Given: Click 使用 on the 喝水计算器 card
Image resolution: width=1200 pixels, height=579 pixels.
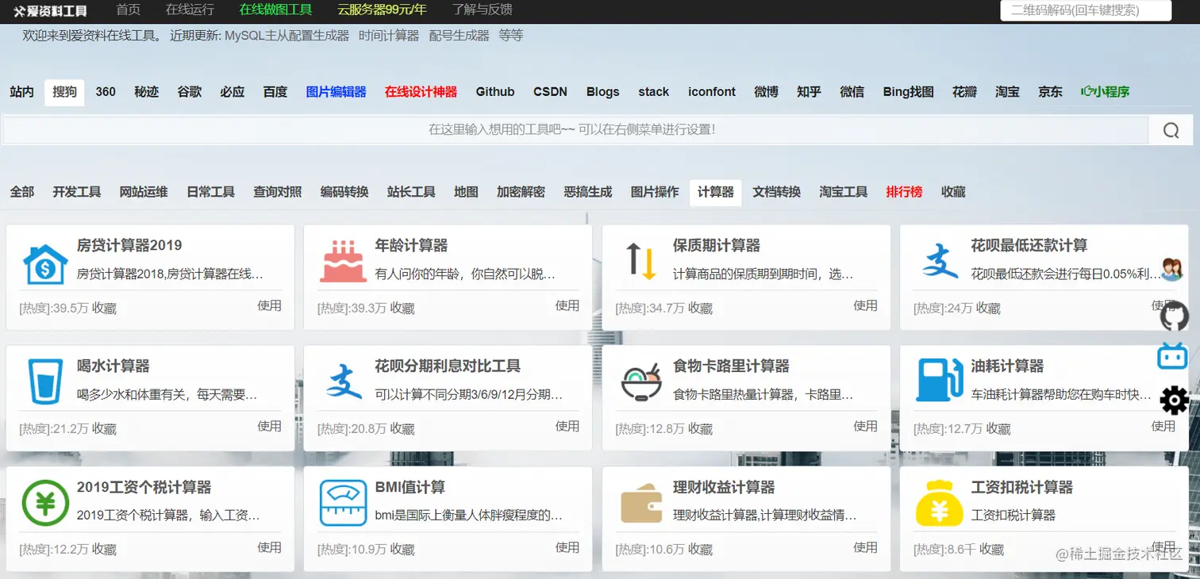Looking at the screenshot, I should (x=270, y=426).
